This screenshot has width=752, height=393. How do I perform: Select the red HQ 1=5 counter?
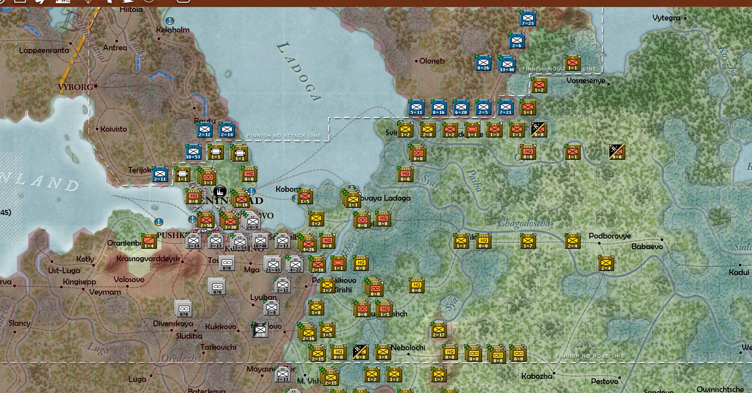(384, 309)
